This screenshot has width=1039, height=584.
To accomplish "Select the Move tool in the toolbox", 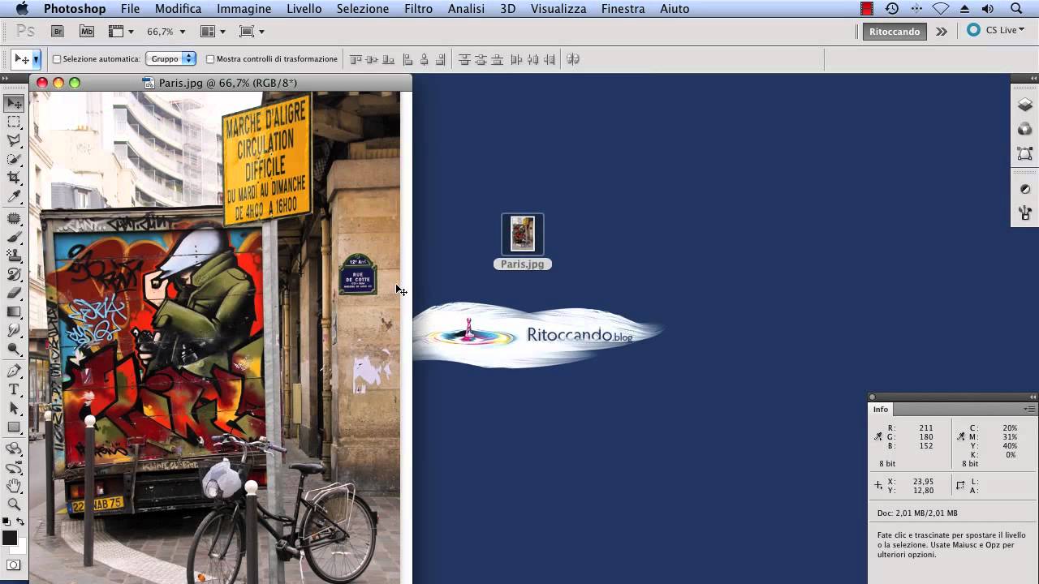I will point(14,103).
